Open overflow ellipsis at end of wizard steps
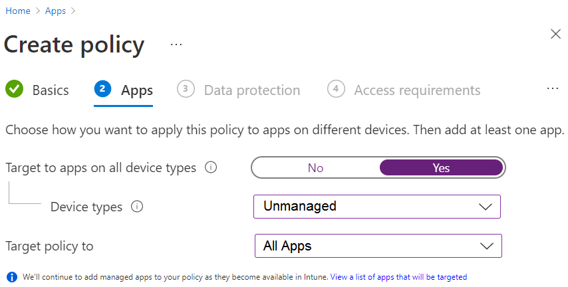 (x=553, y=88)
